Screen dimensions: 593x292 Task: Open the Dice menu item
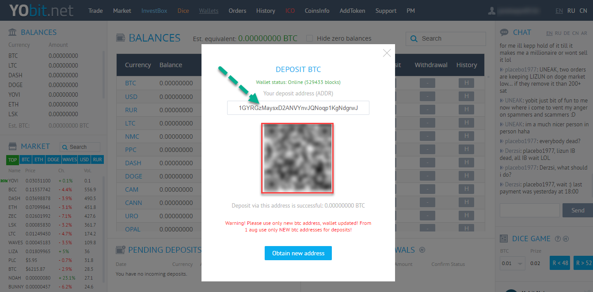point(183,11)
